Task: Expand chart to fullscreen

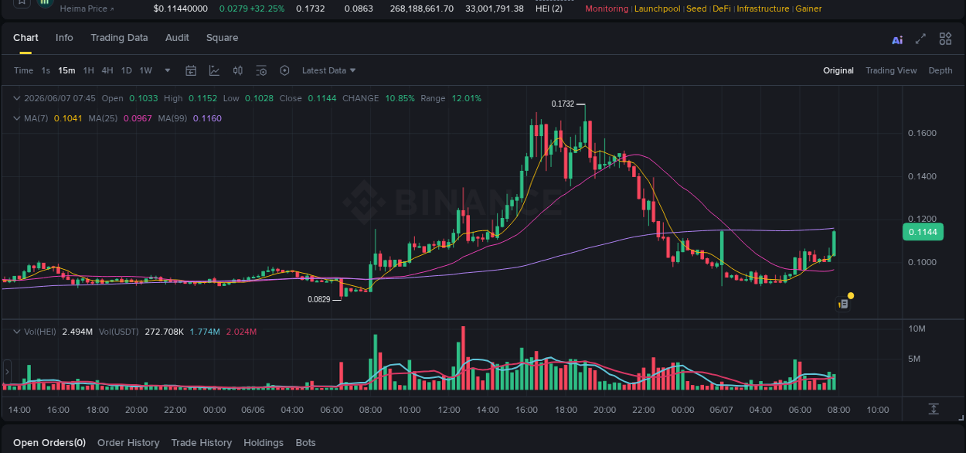Action: coord(920,39)
